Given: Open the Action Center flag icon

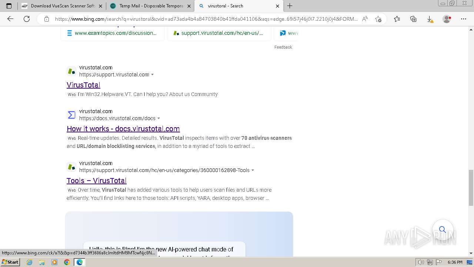Looking at the screenshot, I should [x=438, y=262].
